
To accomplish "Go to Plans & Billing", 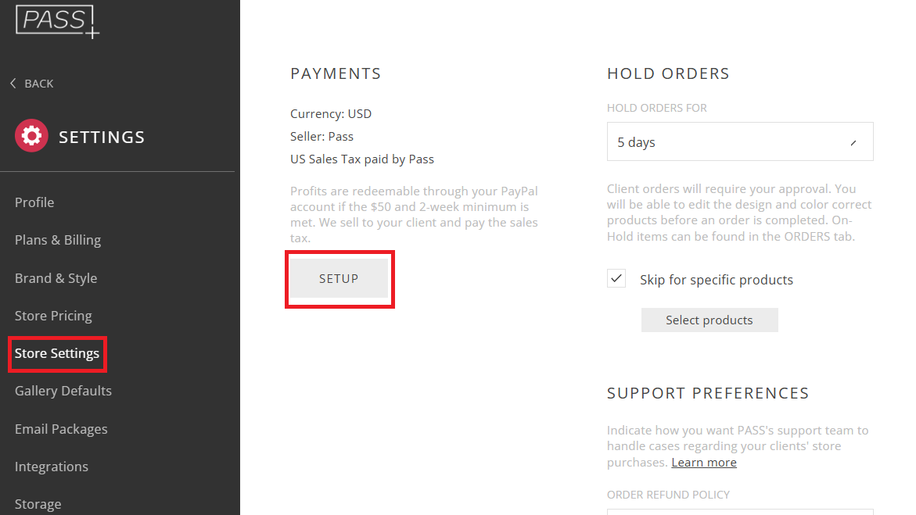I will pos(58,240).
